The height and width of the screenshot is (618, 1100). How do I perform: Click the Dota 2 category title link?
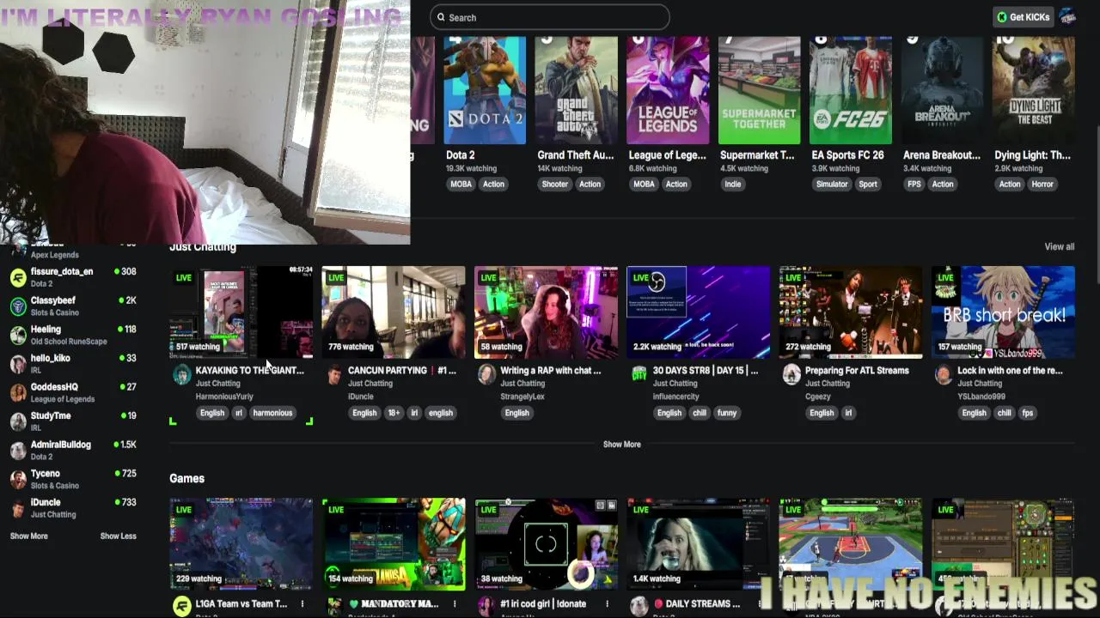click(461, 155)
